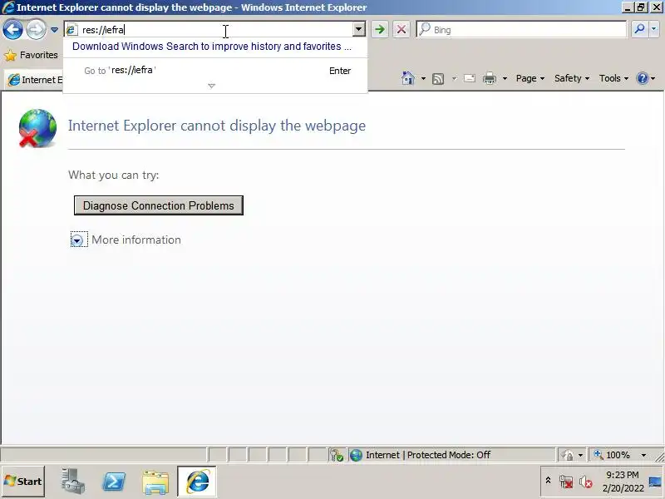This screenshot has height=499, width=665.
Task: Click Diagnose Connection Problems button
Action: pyautogui.click(x=159, y=205)
